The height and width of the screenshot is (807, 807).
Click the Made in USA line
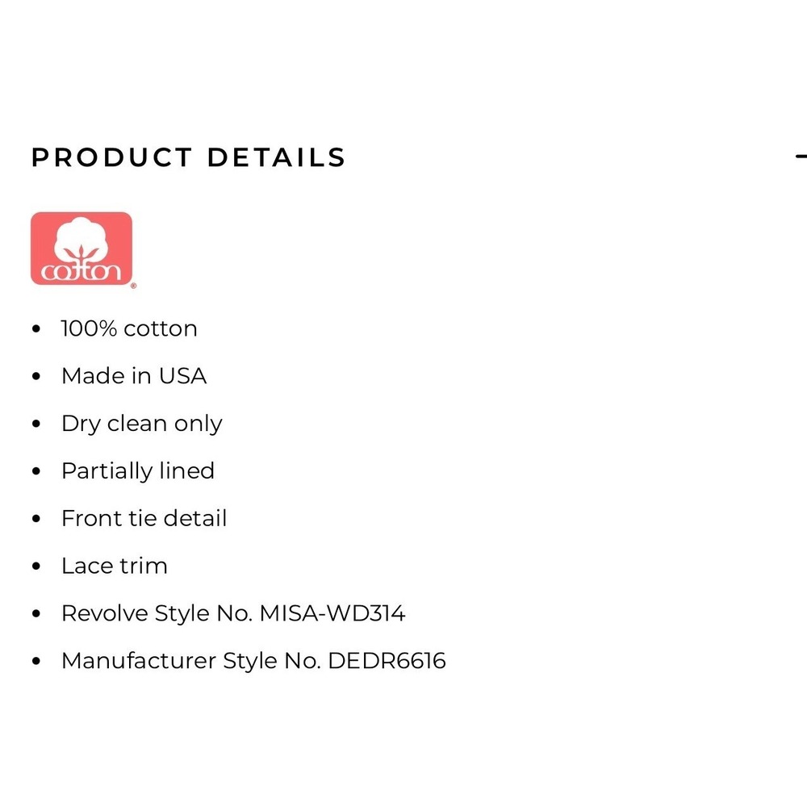click(134, 376)
